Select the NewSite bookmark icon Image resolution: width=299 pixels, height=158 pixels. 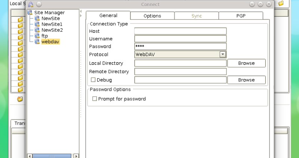[x=37, y=19]
